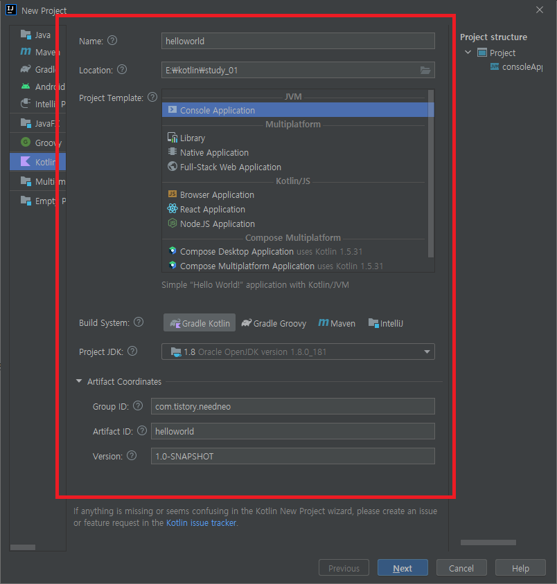Select Kotlin project type

[38, 162]
